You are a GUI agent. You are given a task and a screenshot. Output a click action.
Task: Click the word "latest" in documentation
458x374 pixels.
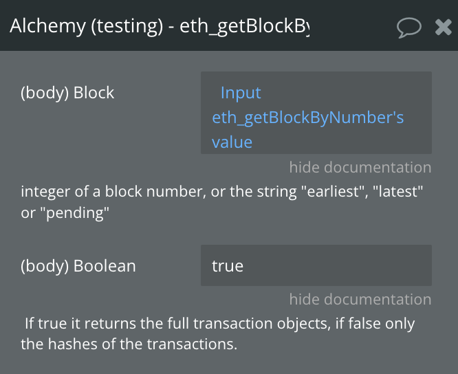click(x=398, y=192)
